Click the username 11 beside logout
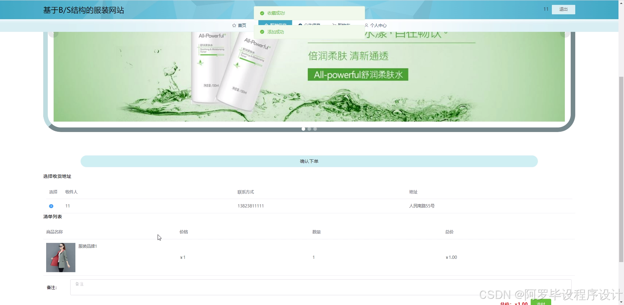Viewport: 624px width, 305px height. 546,9
